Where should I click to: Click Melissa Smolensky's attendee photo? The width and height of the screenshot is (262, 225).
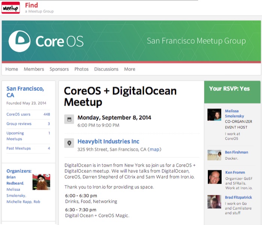[x=214, y=115]
